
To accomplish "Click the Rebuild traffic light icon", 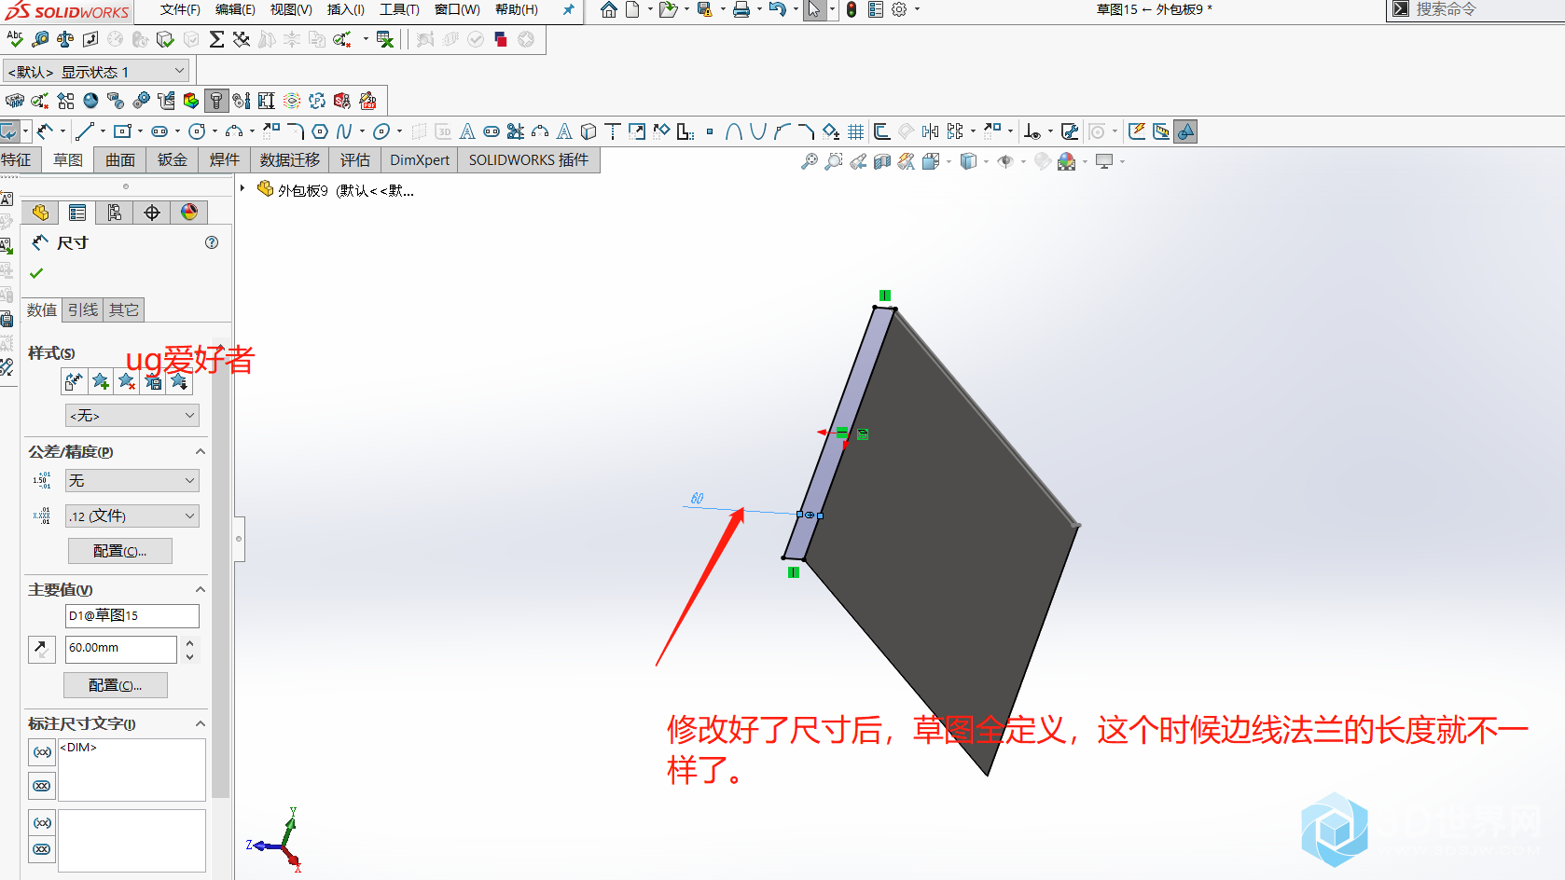I will pos(852,9).
